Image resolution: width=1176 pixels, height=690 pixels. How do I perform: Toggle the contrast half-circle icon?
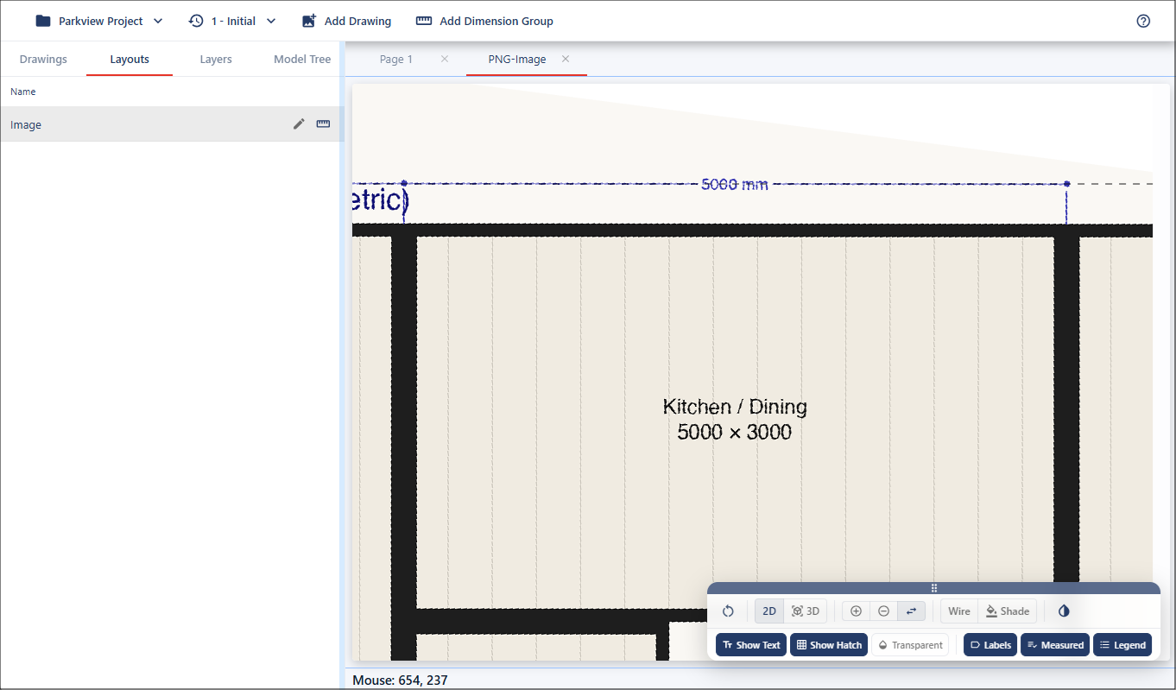(x=1064, y=611)
